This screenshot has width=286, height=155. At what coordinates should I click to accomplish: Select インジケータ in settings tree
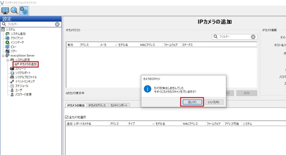pyautogui.click(x=17, y=42)
